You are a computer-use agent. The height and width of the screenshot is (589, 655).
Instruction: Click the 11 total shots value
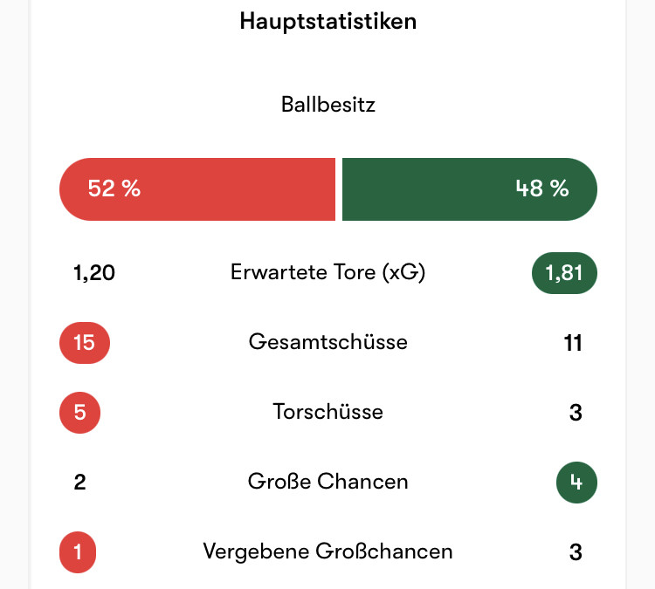pyautogui.click(x=573, y=343)
